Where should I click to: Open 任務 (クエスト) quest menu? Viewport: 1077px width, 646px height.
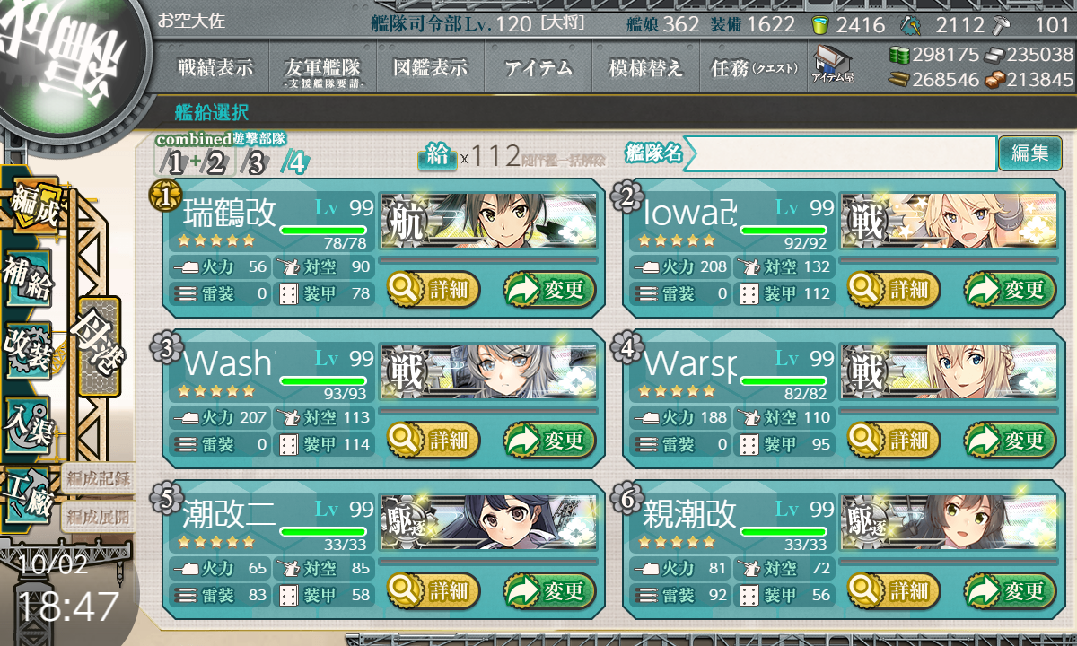[754, 67]
